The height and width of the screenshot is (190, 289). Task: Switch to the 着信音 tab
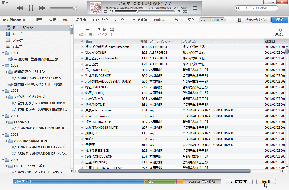pyautogui.click(x=81, y=20)
